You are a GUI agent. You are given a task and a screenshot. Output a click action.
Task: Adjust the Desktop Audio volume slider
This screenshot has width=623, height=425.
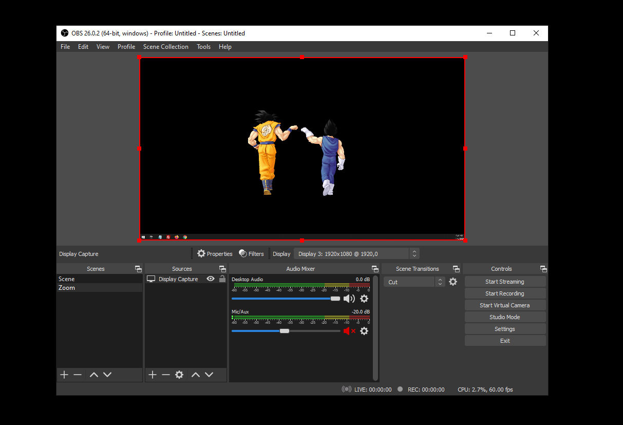click(336, 299)
